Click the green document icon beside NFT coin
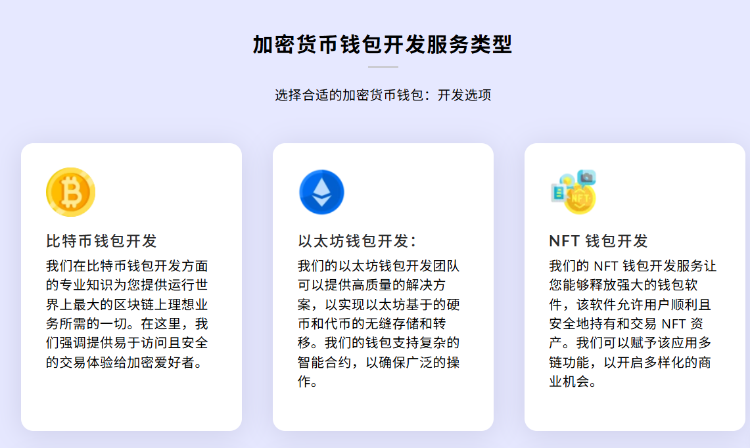 tap(559, 192)
